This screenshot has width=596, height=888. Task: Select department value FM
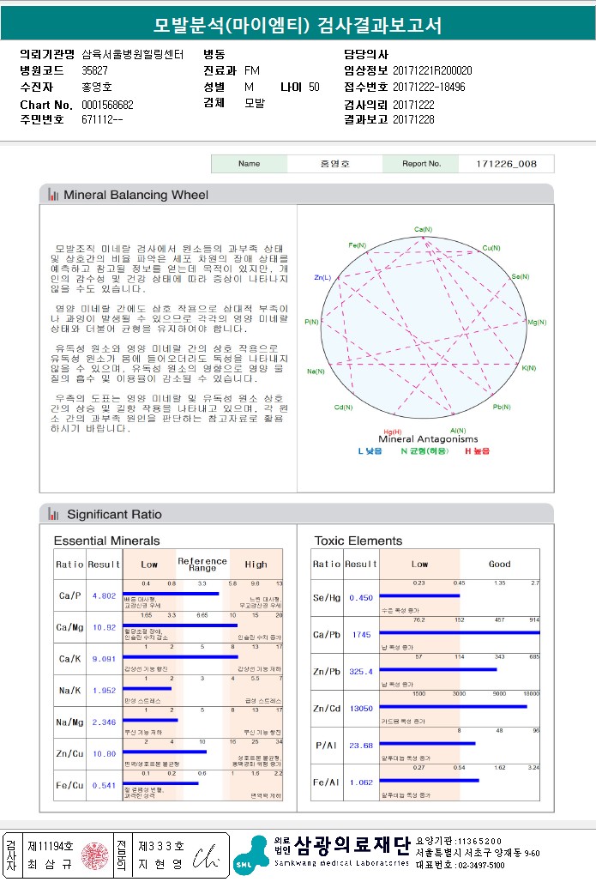tap(252, 71)
